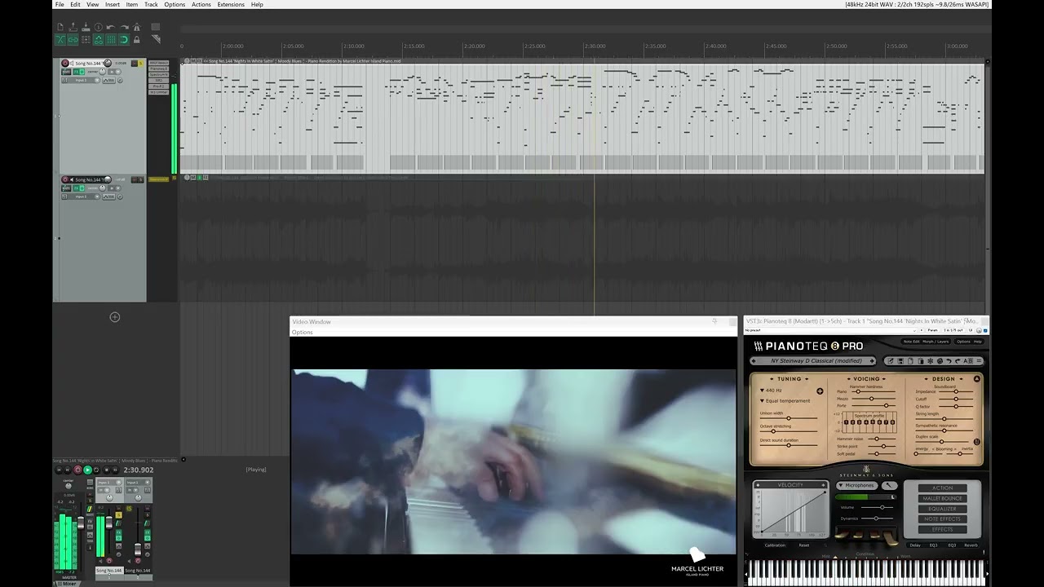Arm record on first Song No.144 track

65,63
